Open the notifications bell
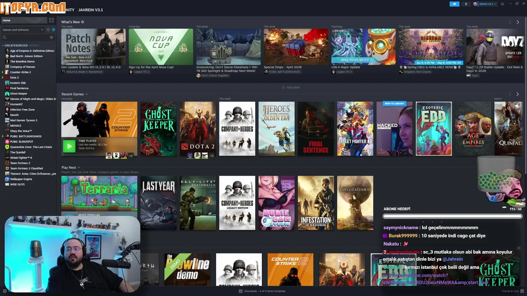527x296 pixels. [x=466, y=4]
